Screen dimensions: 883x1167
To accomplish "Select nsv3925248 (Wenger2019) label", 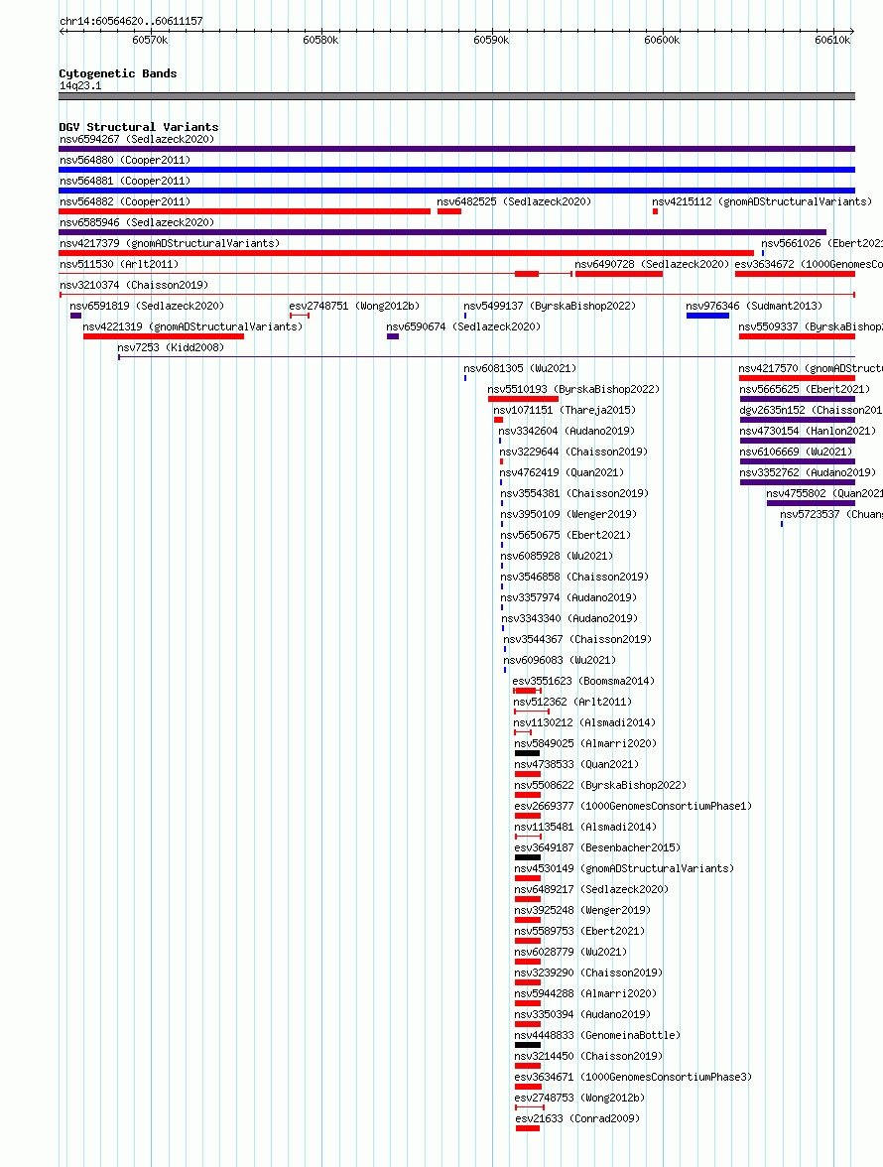I will (x=582, y=910).
